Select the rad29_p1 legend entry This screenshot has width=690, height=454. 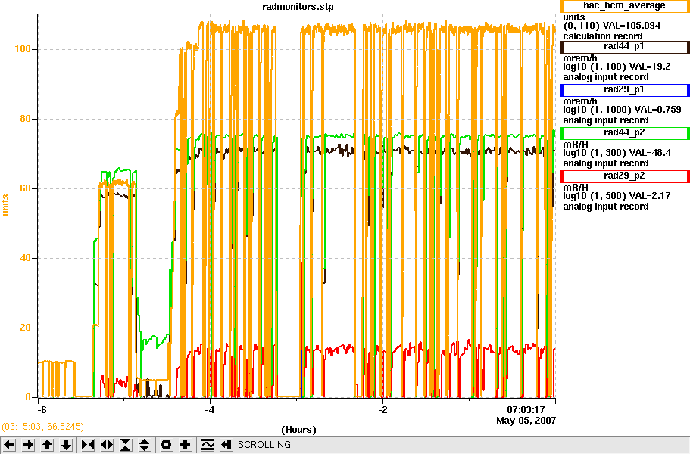coord(624,89)
